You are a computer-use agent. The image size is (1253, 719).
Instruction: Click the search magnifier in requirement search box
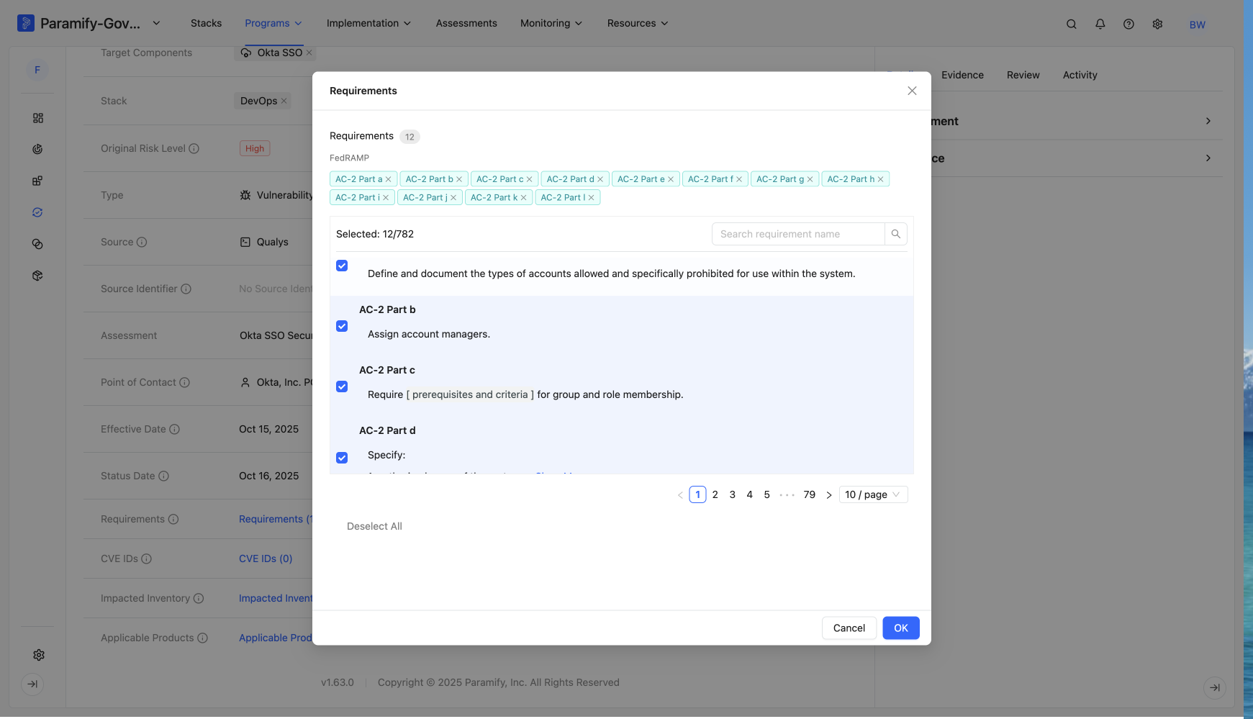pyautogui.click(x=895, y=234)
